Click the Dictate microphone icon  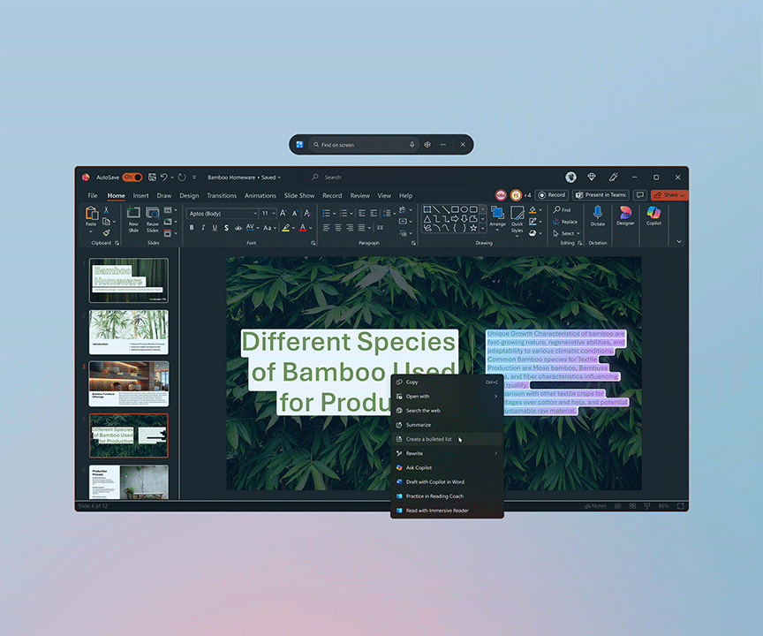coord(598,213)
